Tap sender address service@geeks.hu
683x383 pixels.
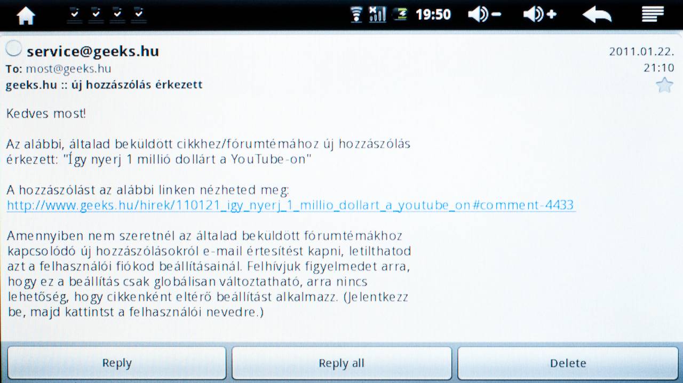pyautogui.click(x=93, y=51)
